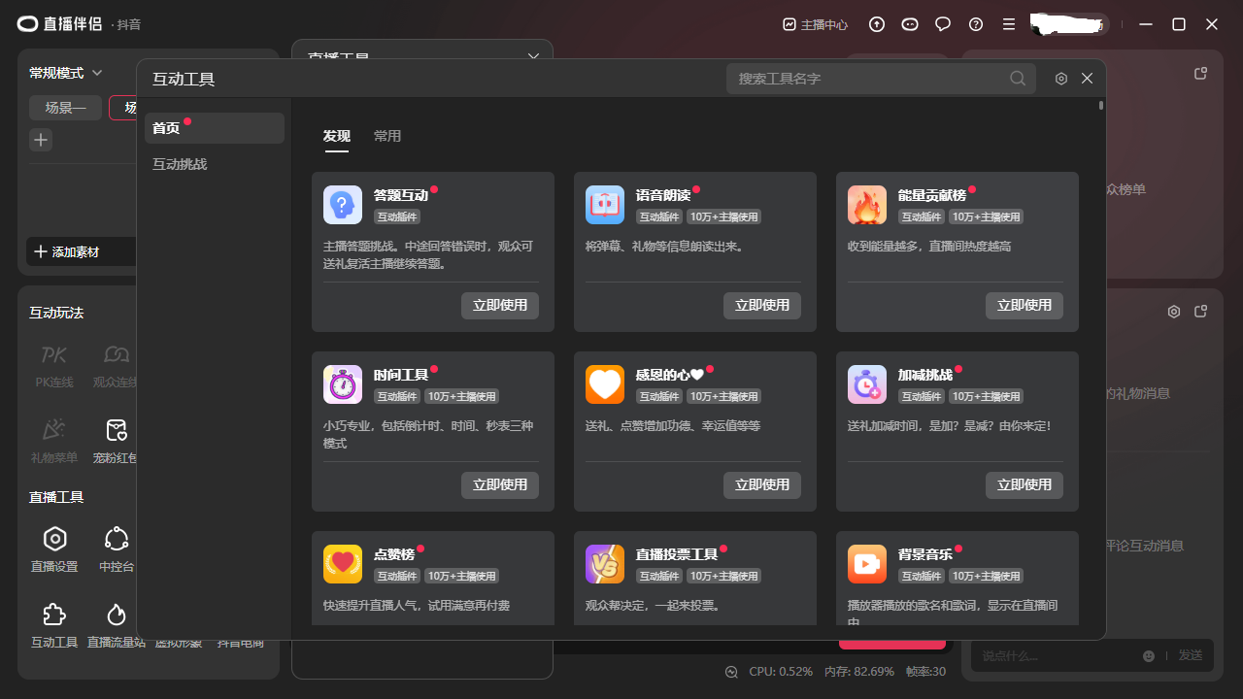Viewport: 1243px width, 699px height.
Task: Click the performance monitor icon in status bar
Action: (x=731, y=671)
